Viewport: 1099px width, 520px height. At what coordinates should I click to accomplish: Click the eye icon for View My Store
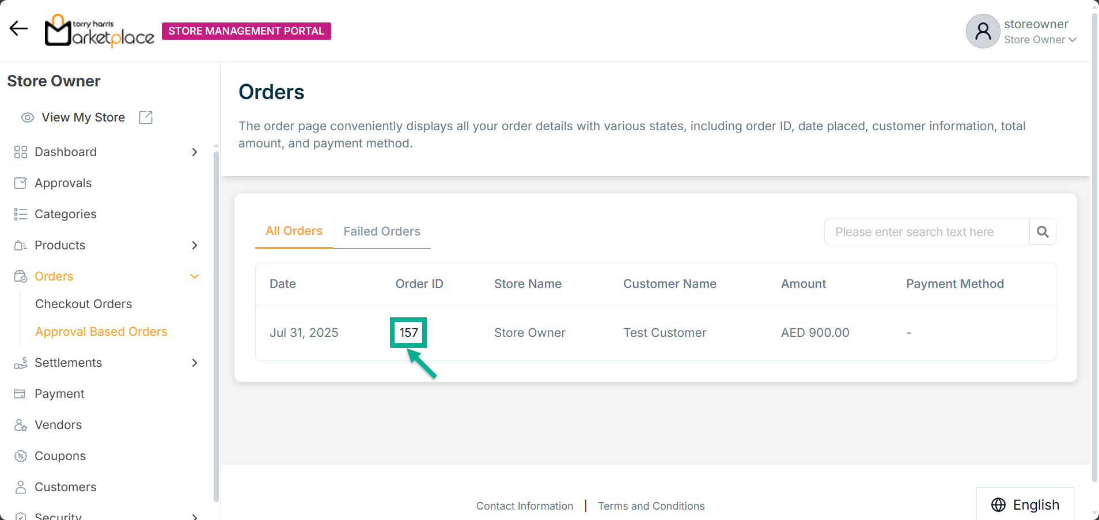pyautogui.click(x=28, y=117)
